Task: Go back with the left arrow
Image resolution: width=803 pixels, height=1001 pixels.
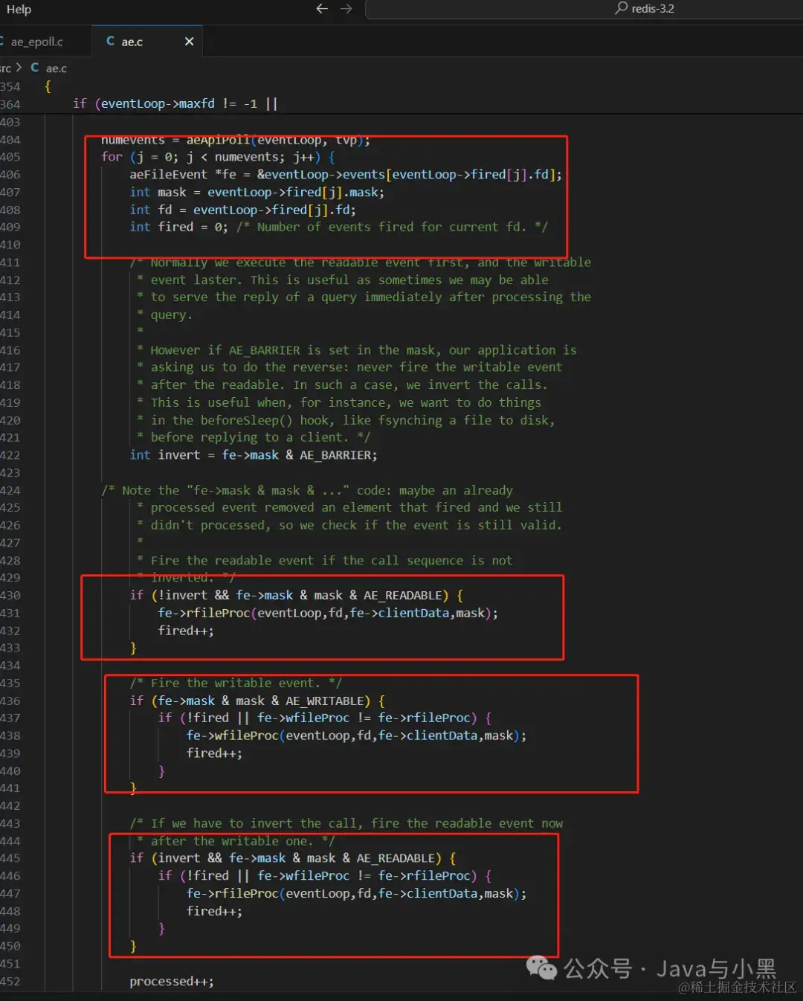Action: tap(322, 9)
